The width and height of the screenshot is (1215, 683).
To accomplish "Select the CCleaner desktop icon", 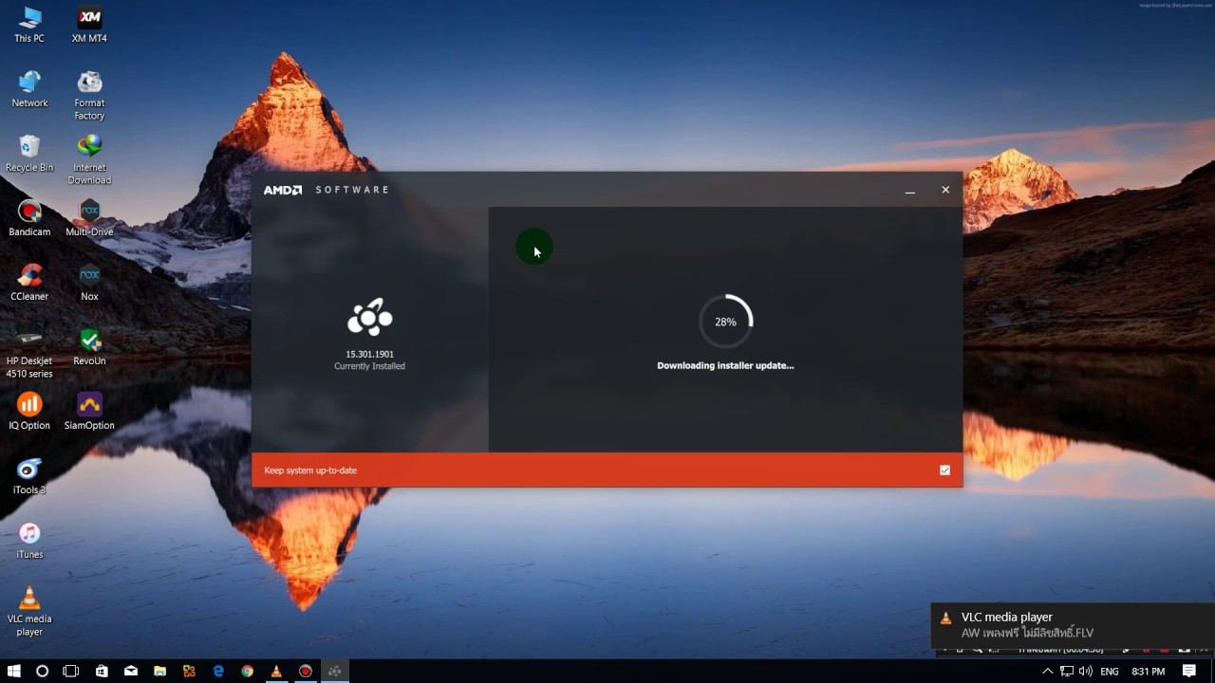I will (x=29, y=283).
